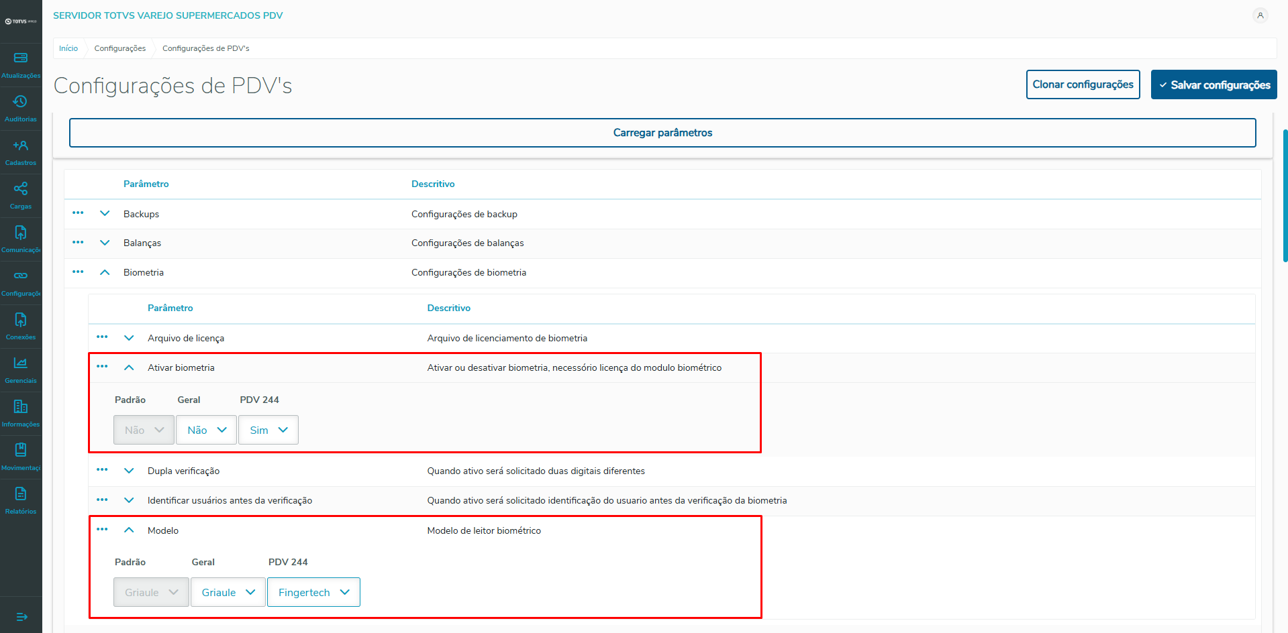
Task: Click the SERVIDOR TOTVS VAREJO SUPERMERCADOS PDV header title
Action: [168, 15]
